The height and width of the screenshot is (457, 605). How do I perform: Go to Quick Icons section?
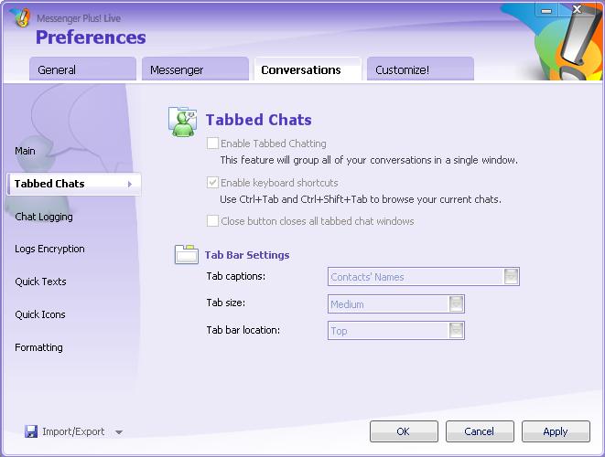(x=40, y=314)
